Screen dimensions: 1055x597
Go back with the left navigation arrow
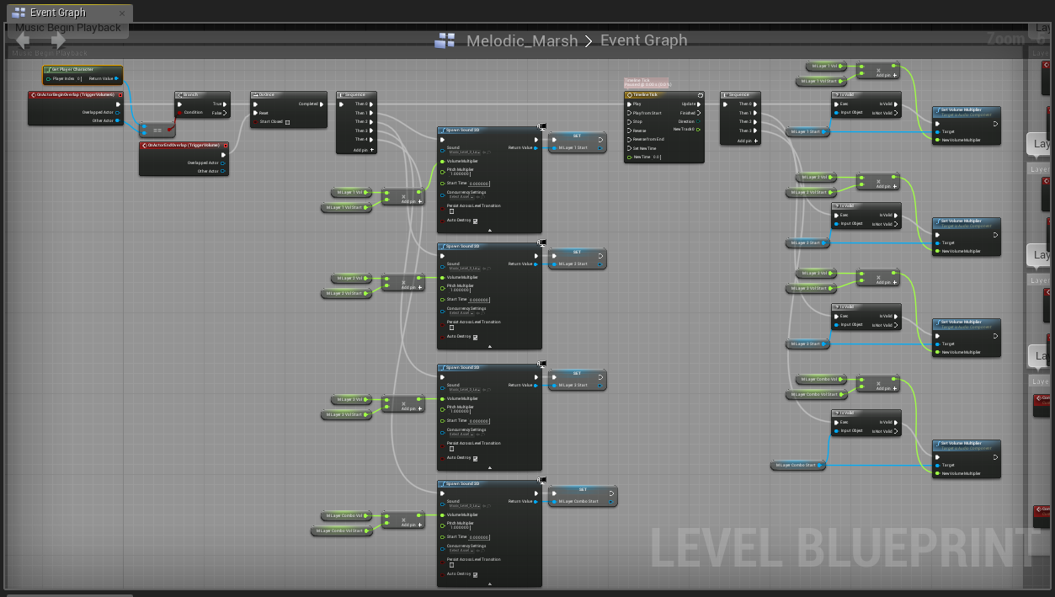point(23,40)
